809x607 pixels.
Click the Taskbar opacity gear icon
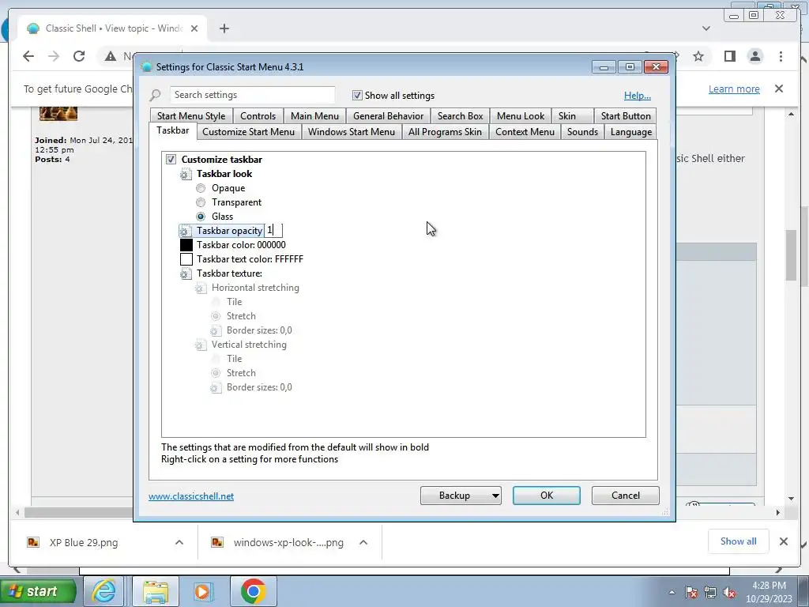pos(186,232)
